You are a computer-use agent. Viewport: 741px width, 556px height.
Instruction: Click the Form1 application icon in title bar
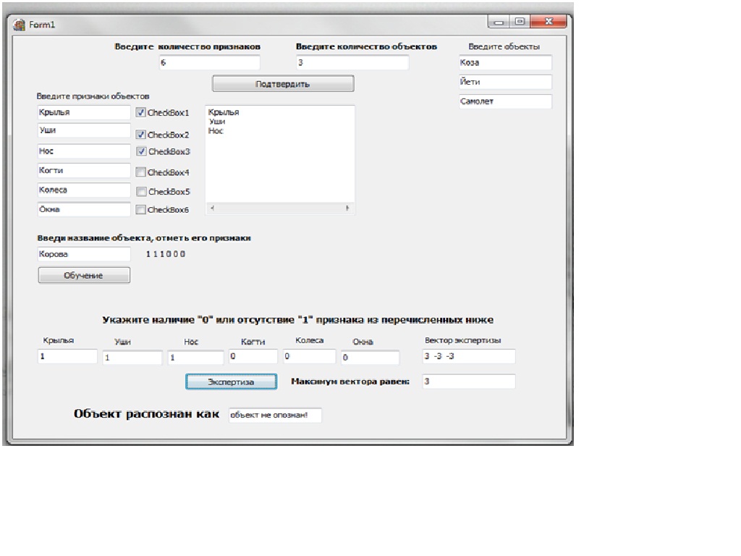point(20,25)
